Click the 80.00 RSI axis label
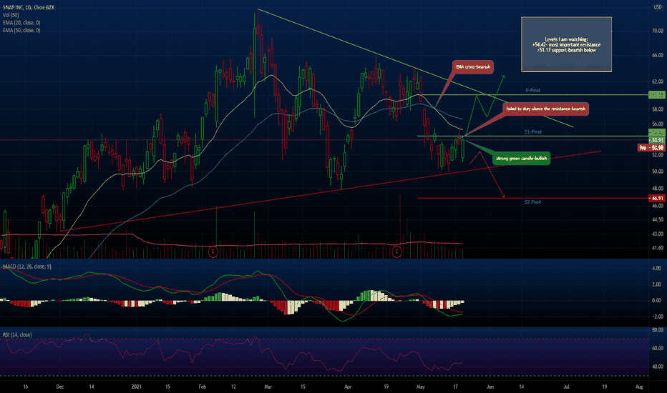This screenshot has width=667, height=393. (x=657, y=330)
